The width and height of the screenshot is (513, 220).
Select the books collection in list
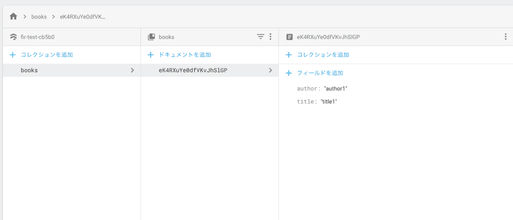click(29, 70)
